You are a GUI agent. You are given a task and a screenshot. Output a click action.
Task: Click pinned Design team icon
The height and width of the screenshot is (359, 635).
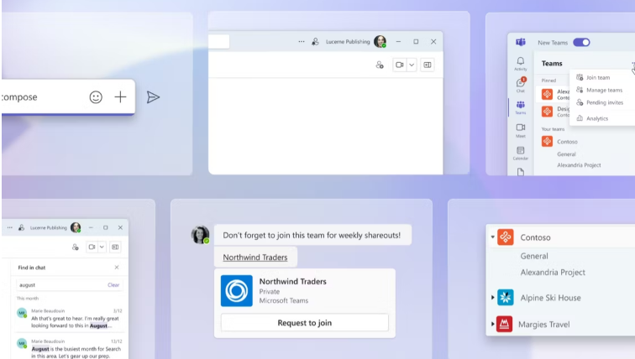pos(547,112)
